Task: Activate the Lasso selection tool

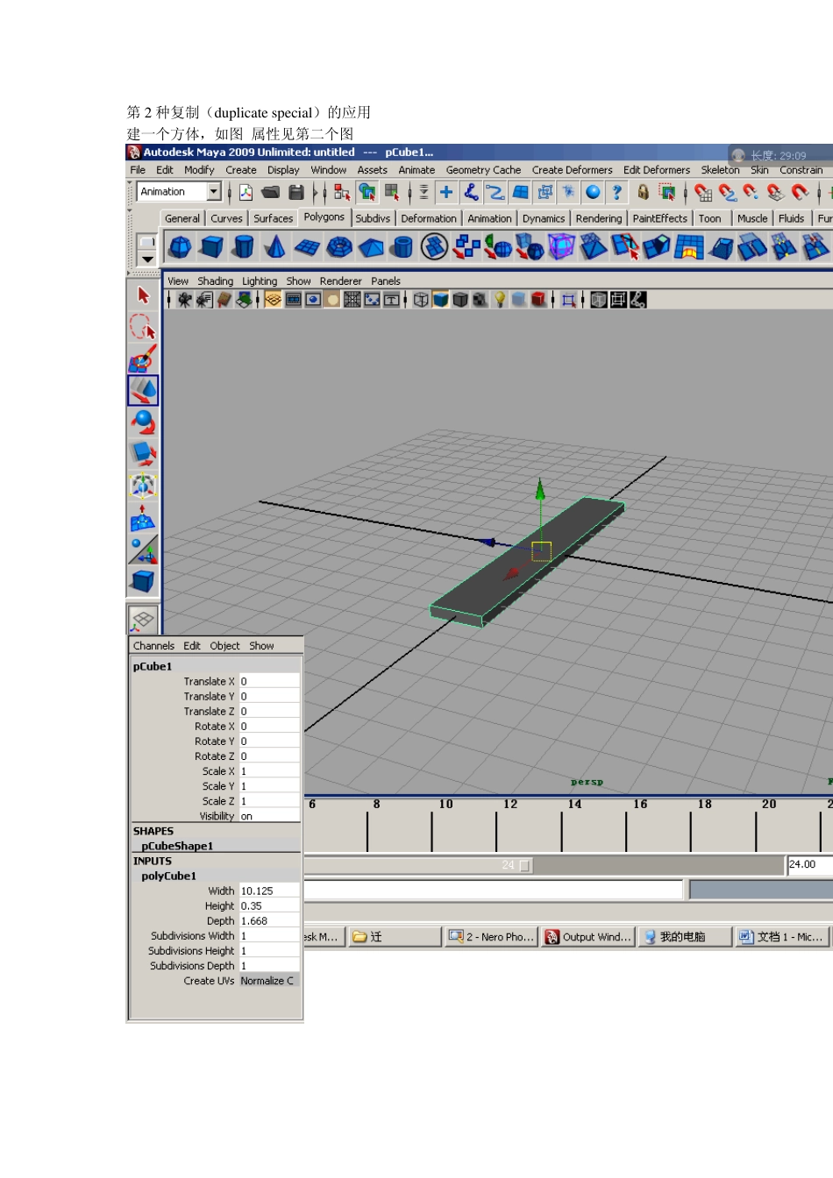Action: click(143, 328)
